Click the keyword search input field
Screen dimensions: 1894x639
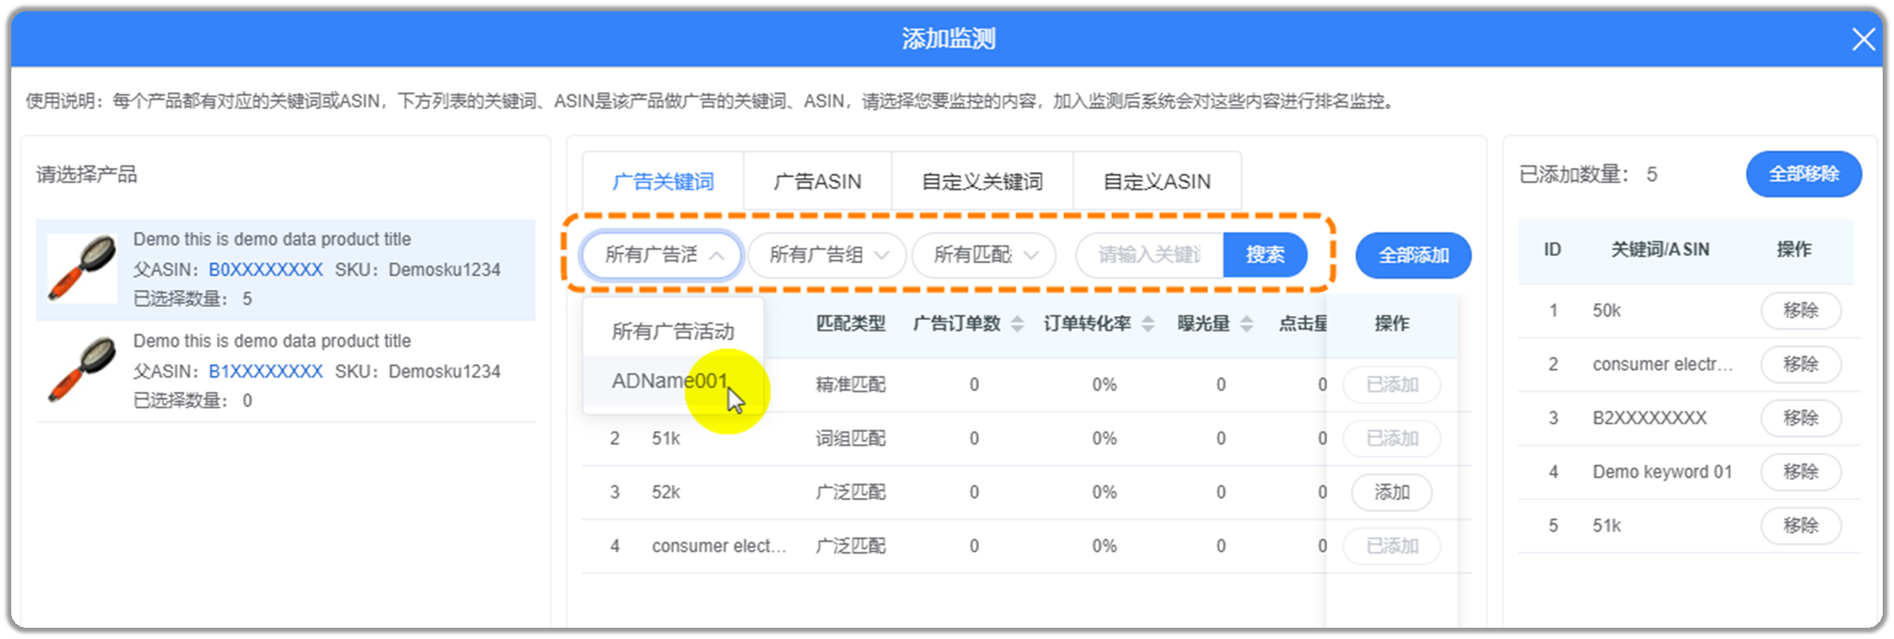click(x=1150, y=255)
